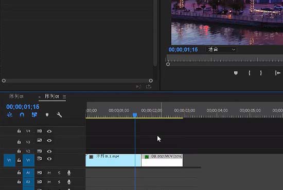Toggle sync lock for track V2

pyautogui.click(x=40, y=151)
